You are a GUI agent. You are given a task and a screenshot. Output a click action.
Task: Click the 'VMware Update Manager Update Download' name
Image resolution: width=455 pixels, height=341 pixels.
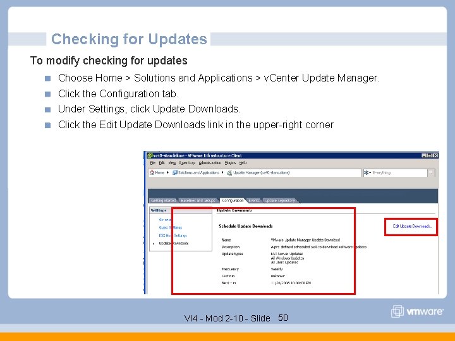[305, 240]
